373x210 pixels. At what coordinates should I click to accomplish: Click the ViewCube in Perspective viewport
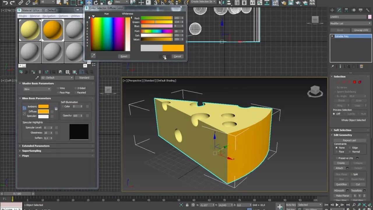(x=315, y=91)
